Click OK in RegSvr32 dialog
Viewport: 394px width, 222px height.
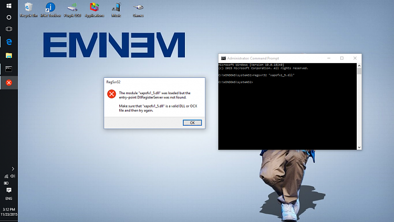(192, 123)
